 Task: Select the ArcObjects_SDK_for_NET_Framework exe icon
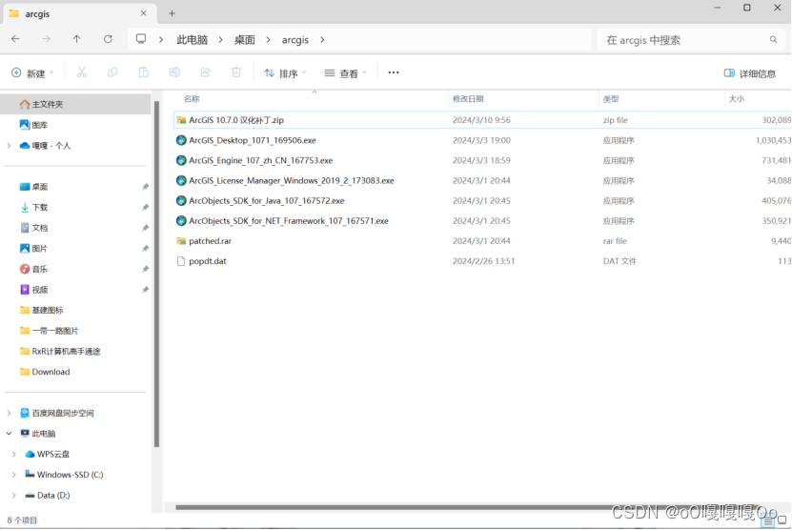(x=181, y=221)
